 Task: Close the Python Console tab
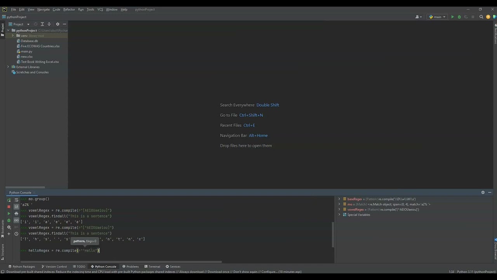tap(35, 192)
